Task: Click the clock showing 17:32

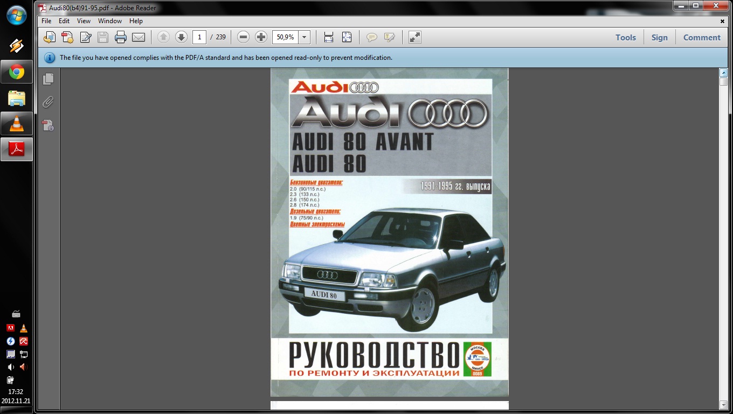Action: click(x=16, y=392)
